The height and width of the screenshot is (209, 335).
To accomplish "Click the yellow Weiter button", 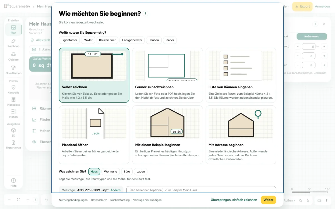I will tap(268, 200).
